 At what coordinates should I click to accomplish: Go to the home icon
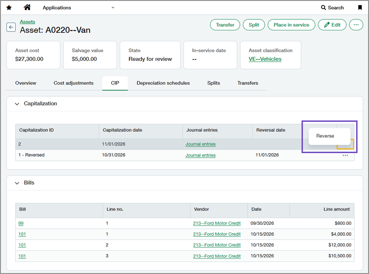pos(27,7)
